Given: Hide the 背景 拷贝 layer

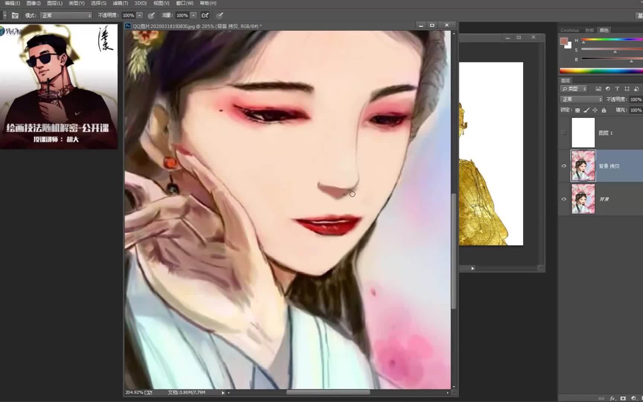Looking at the screenshot, I should click(x=564, y=166).
